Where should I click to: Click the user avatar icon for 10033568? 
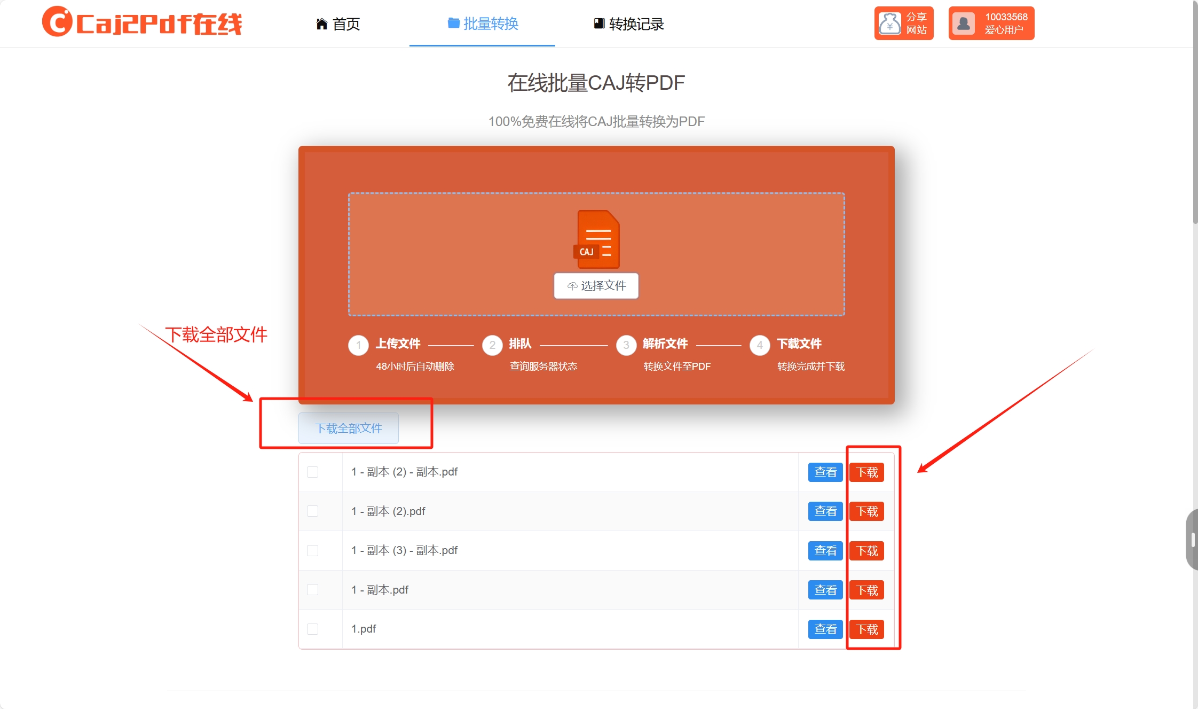(964, 23)
